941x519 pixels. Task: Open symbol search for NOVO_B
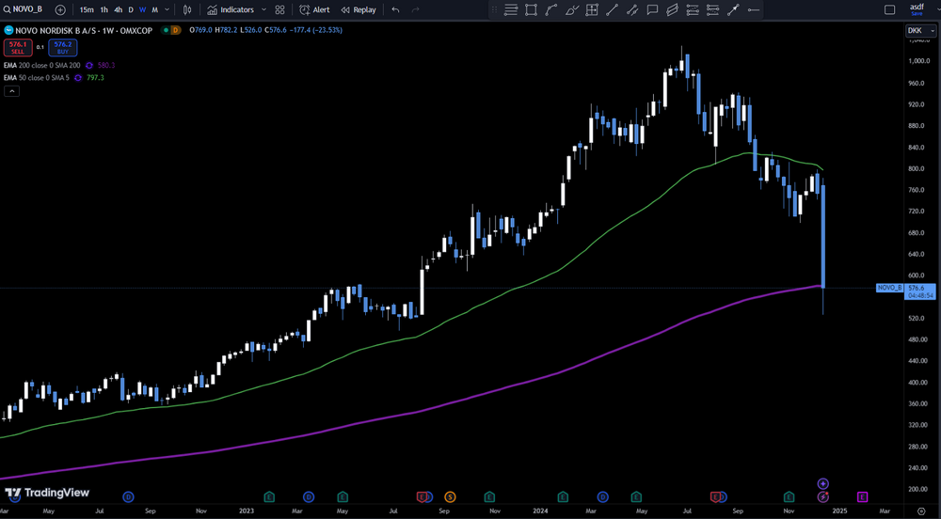coord(24,9)
